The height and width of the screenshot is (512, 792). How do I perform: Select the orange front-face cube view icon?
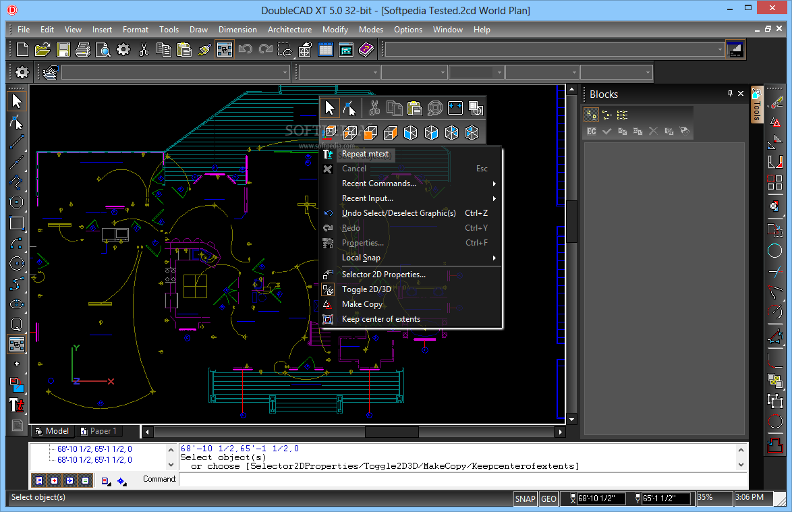pos(370,133)
